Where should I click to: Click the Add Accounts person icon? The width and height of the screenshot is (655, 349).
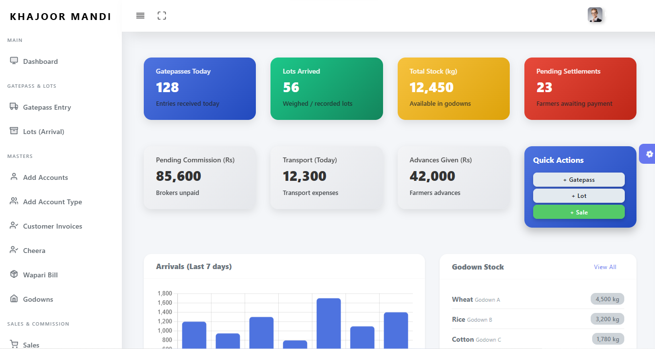pyautogui.click(x=13, y=177)
